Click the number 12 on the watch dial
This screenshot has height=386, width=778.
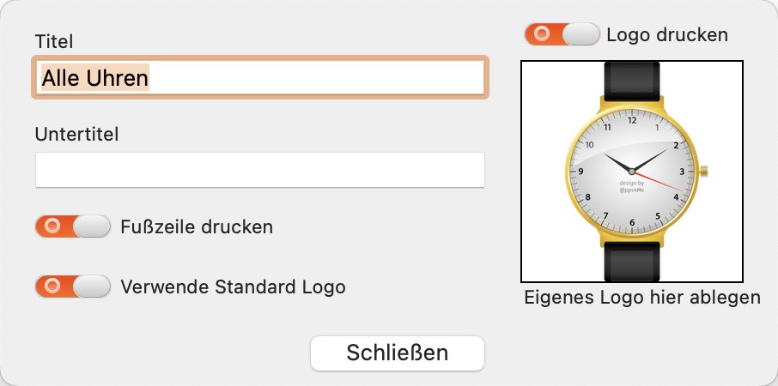pyautogui.click(x=632, y=120)
